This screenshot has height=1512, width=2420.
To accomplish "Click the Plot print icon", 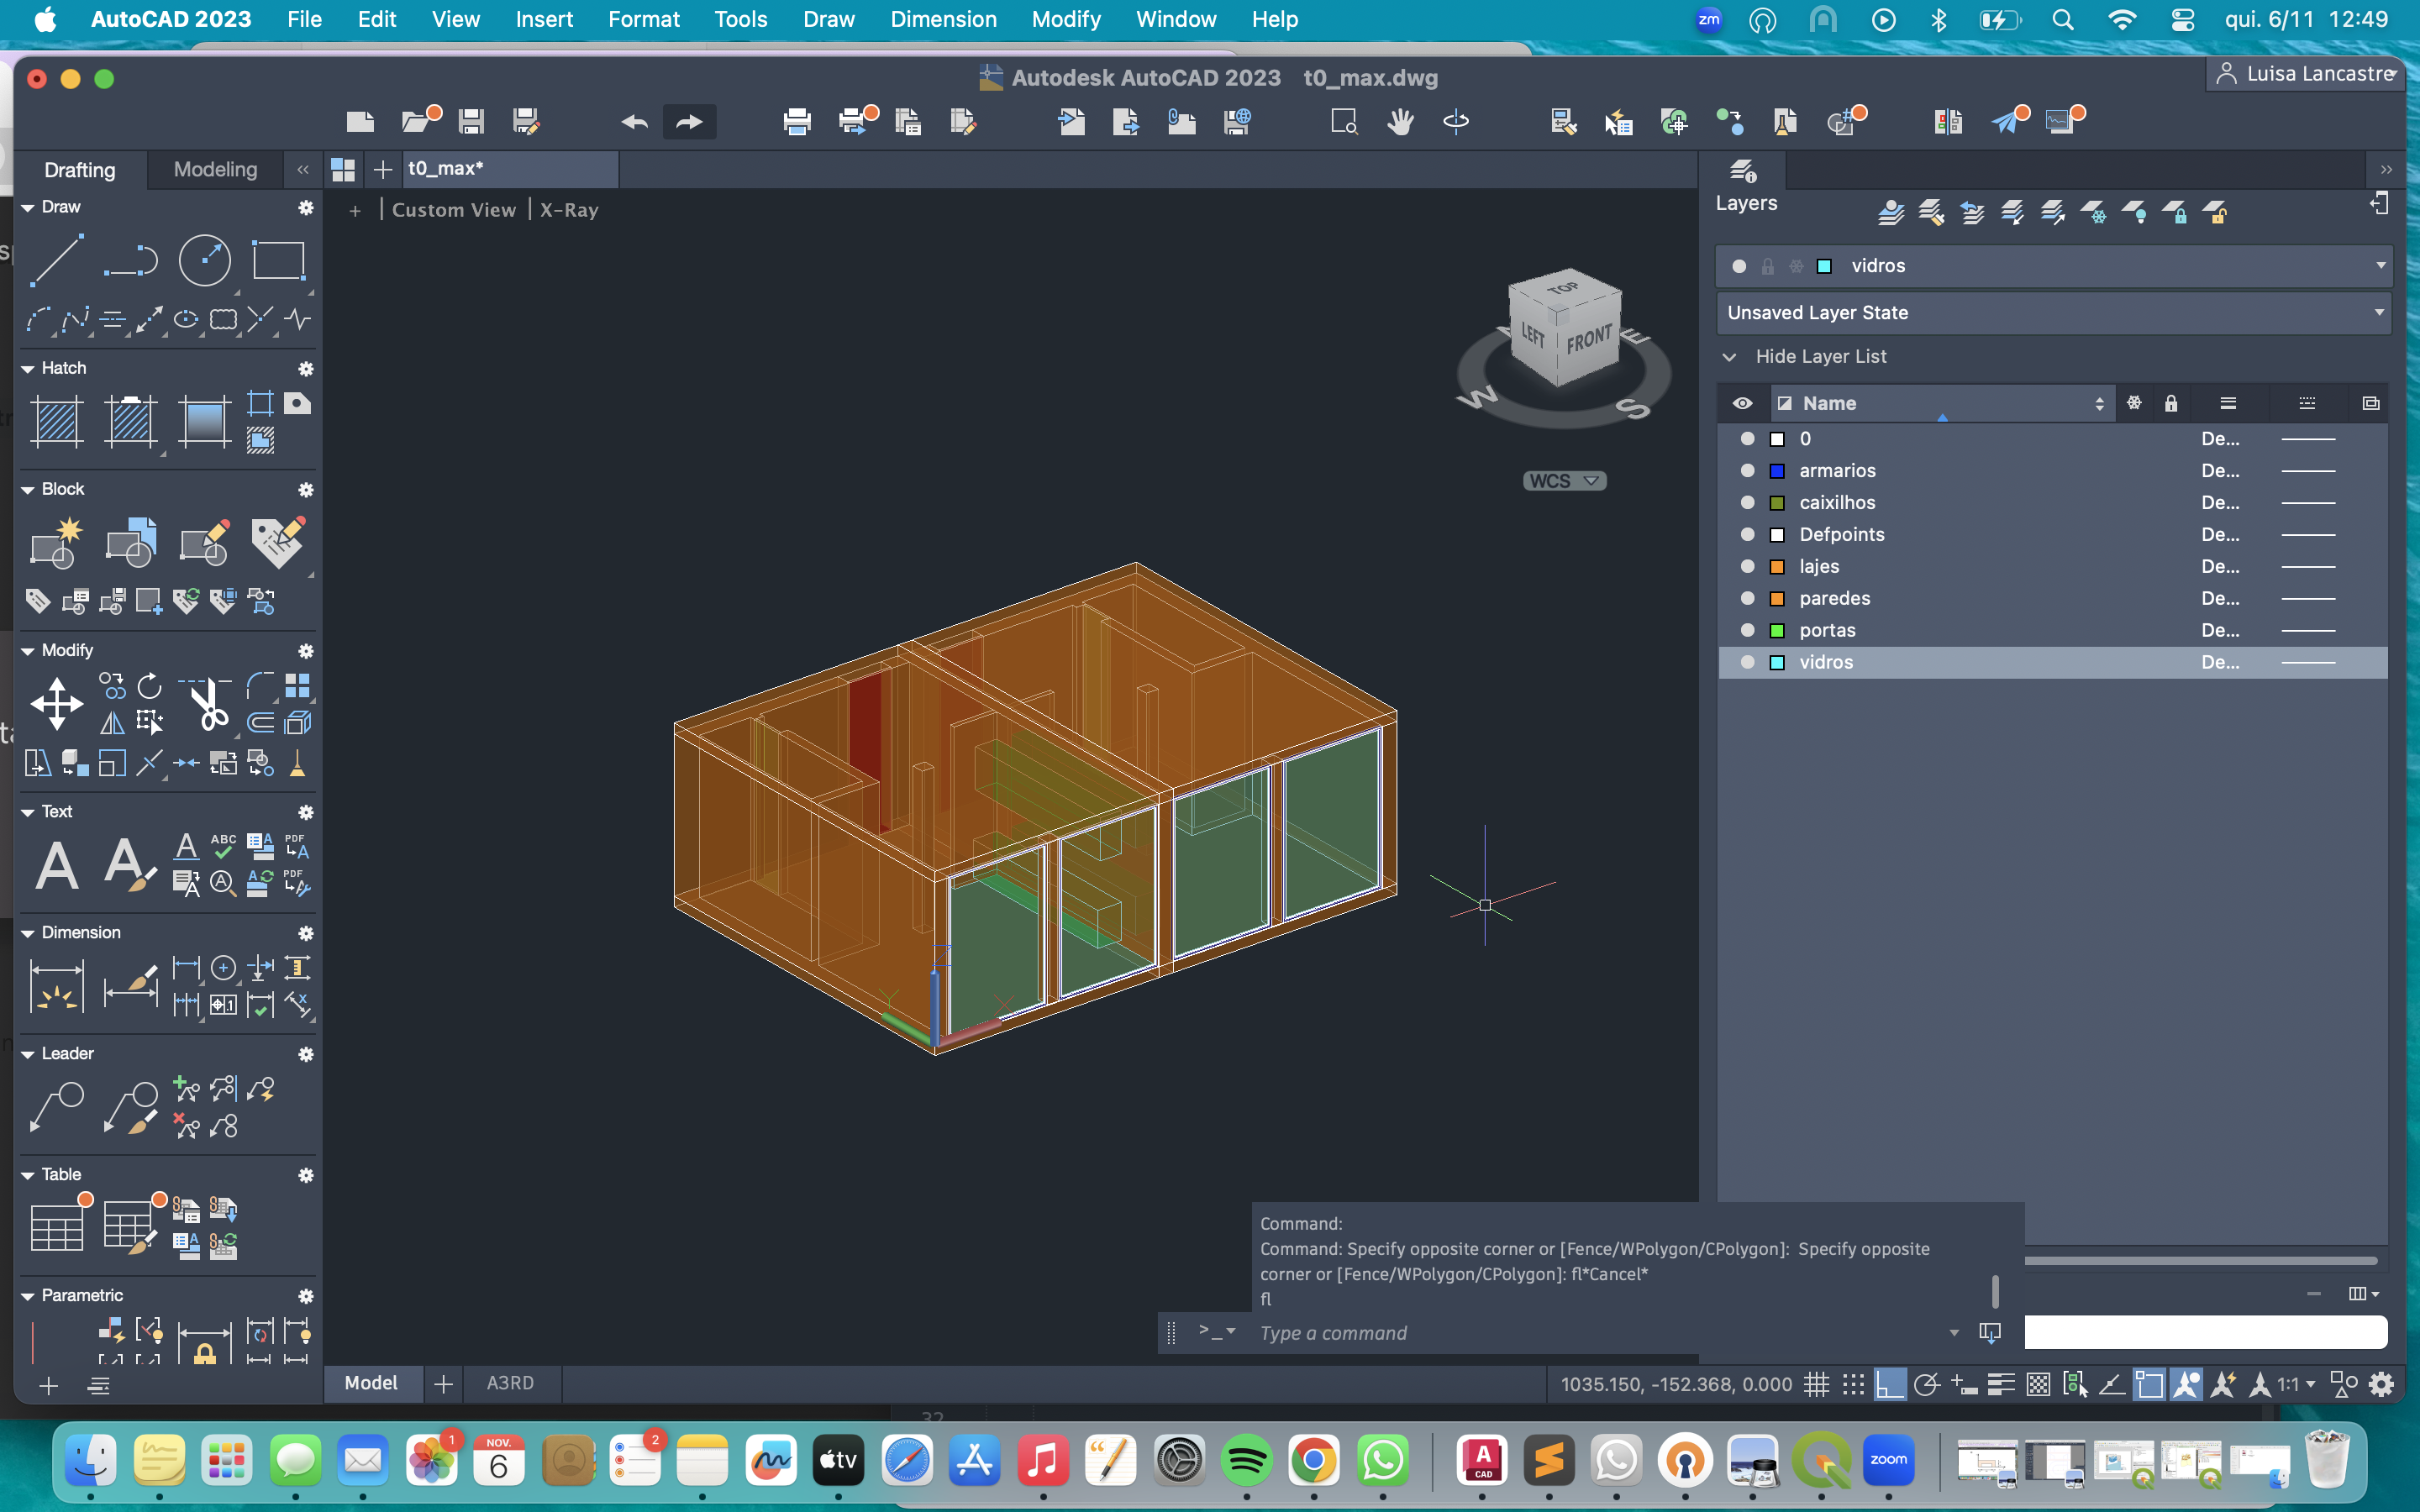I will point(797,122).
